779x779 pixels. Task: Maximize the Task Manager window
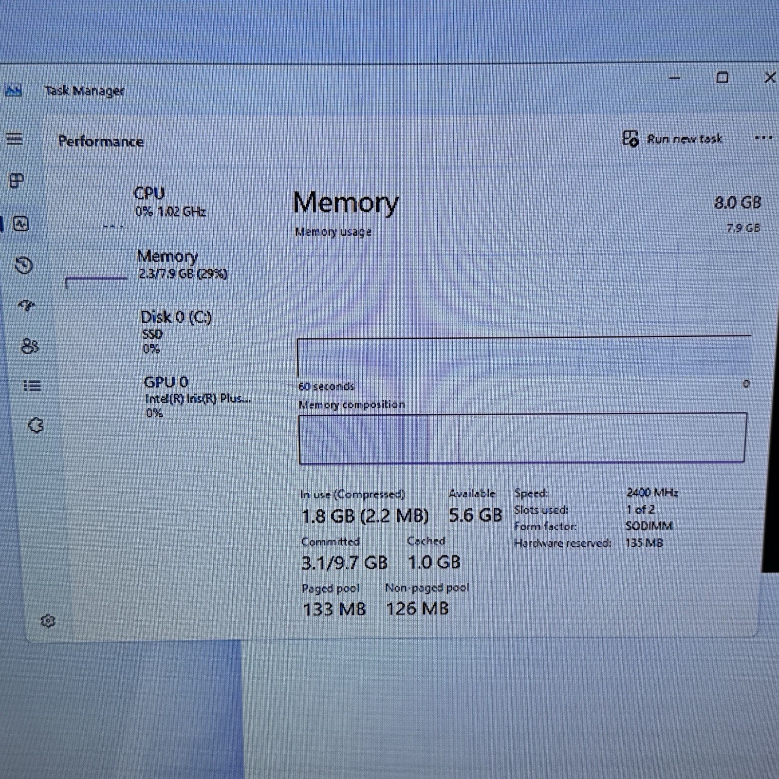pos(723,77)
